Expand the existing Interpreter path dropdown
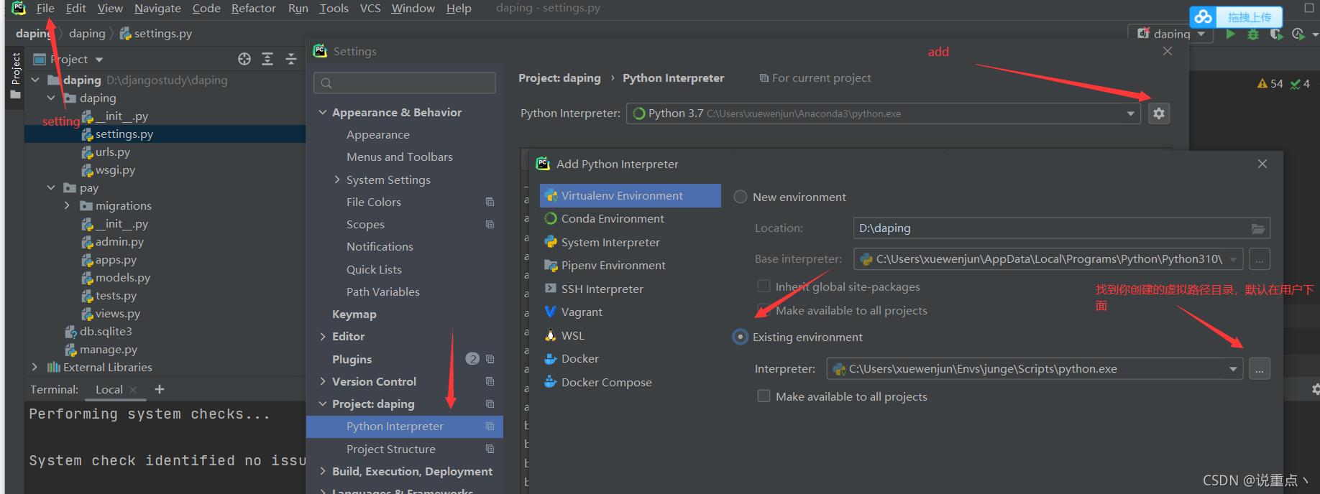Screen dimensions: 1320x494 tap(1233, 369)
